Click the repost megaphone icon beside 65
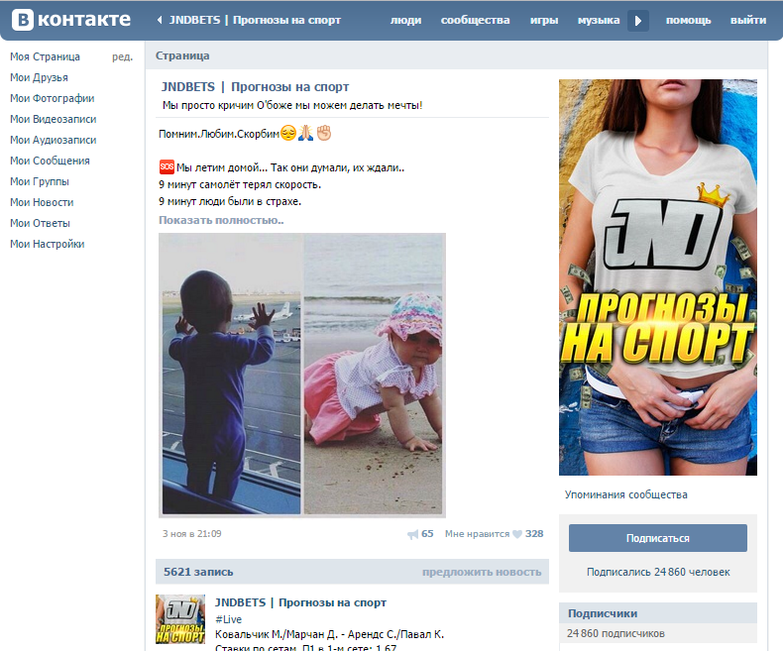Screen dimensions: 783x651 [412, 535]
